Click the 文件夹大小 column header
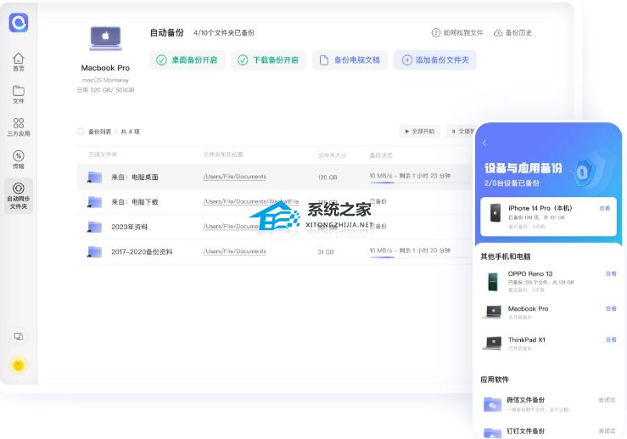The image size is (627, 439). (332, 155)
